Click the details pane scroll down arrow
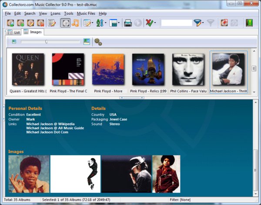Image resolution: width=261 pixels, height=205 pixels. [256, 194]
